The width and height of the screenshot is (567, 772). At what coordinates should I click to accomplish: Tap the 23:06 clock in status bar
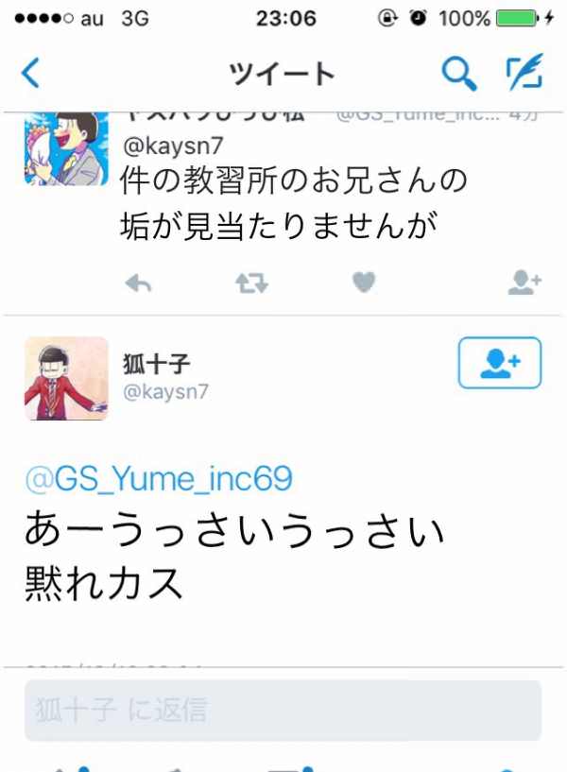(x=286, y=18)
